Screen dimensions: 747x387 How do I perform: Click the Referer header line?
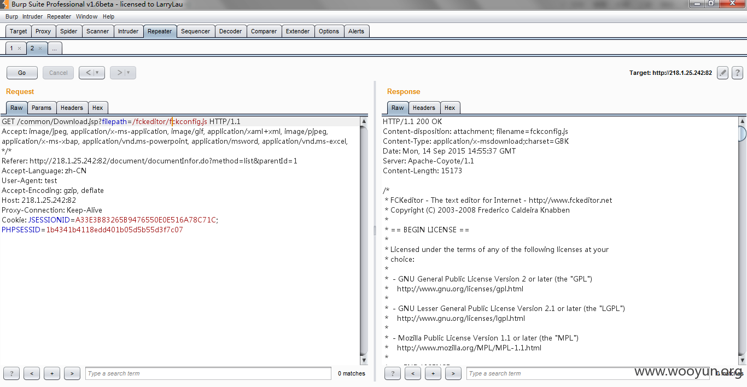149,161
